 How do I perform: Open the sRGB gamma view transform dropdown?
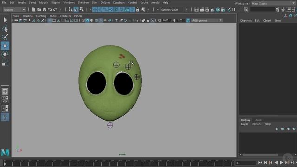pyautogui.click(x=207, y=20)
